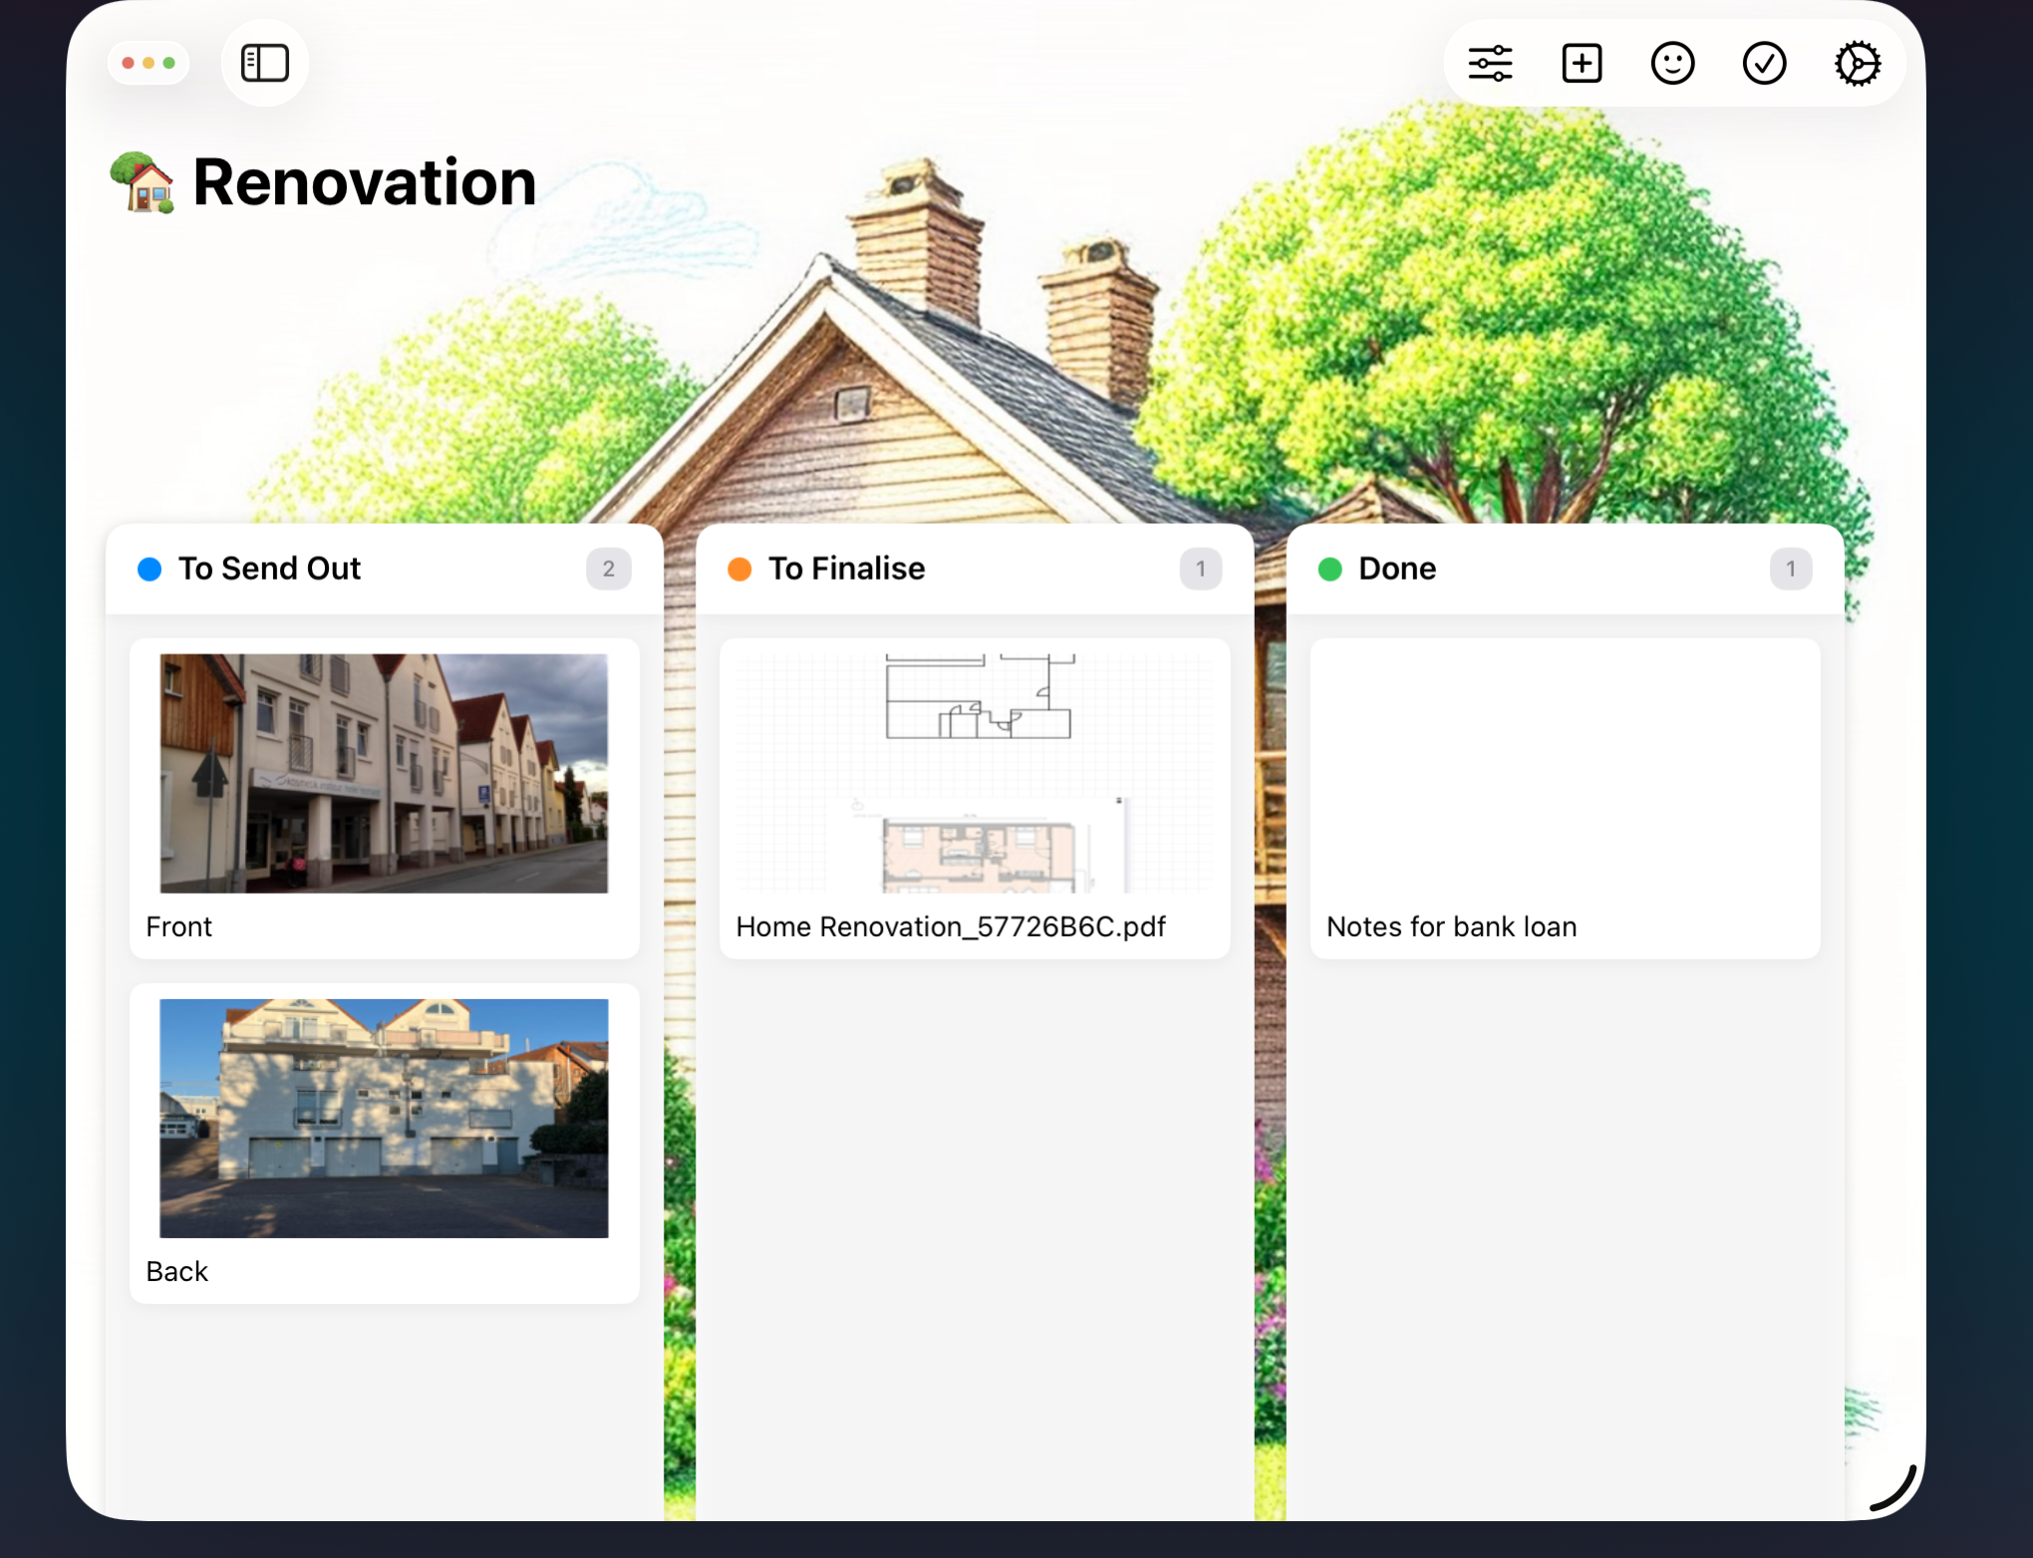Click count badge on To Send Out
This screenshot has width=2033, height=1558.
[x=608, y=569]
